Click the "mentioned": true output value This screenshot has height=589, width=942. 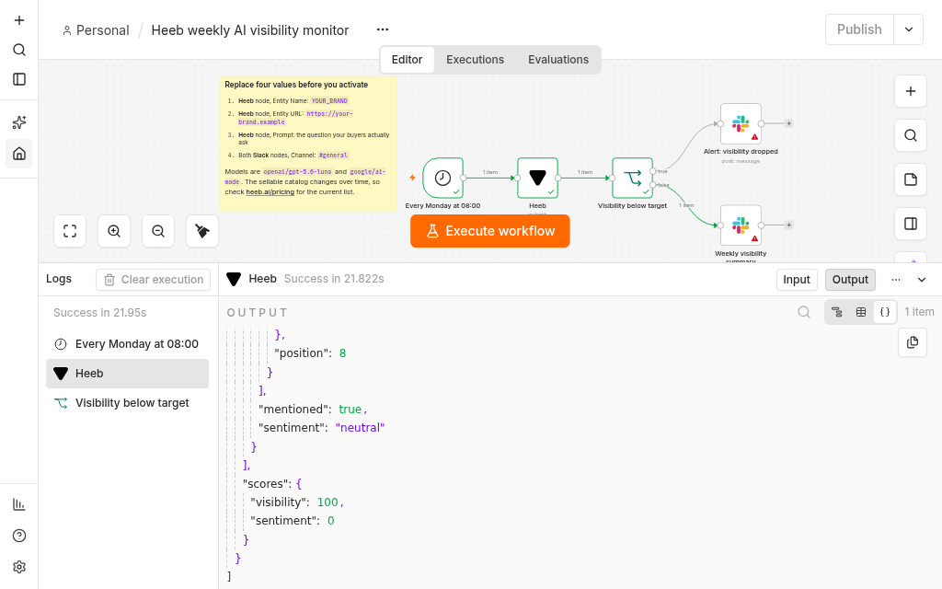pyautogui.click(x=350, y=409)
